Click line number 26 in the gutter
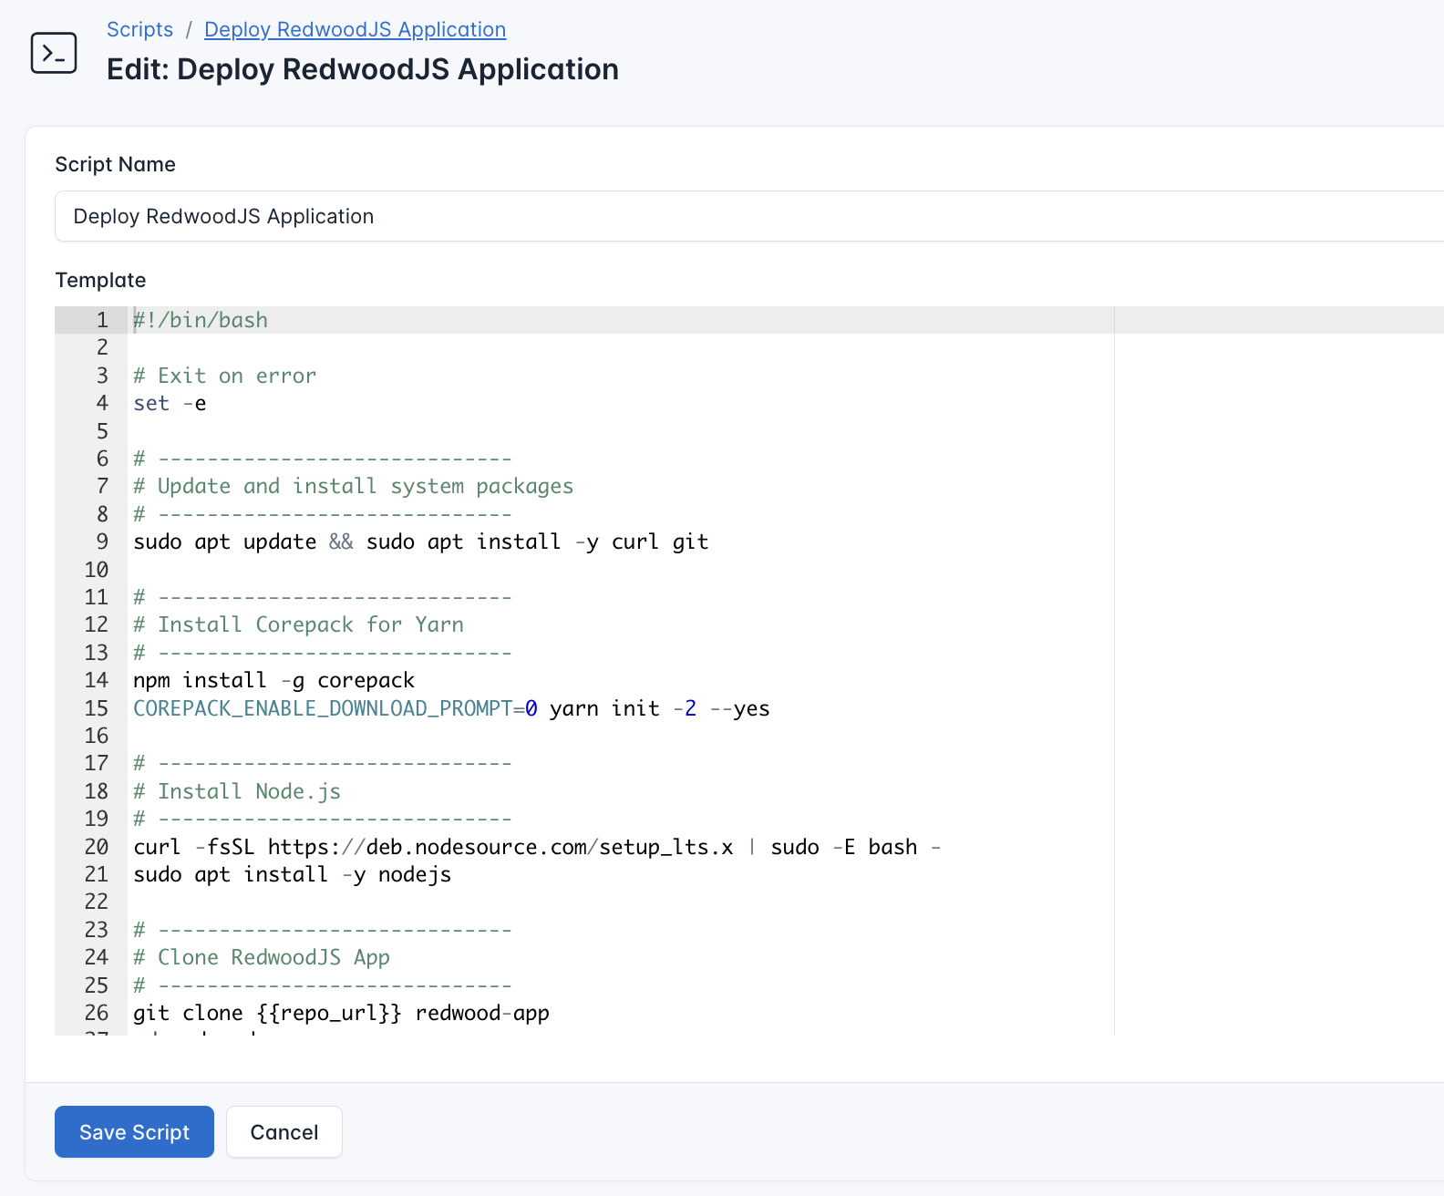This screenshot has height=1196, width=1444. (x=97, y=1013)
